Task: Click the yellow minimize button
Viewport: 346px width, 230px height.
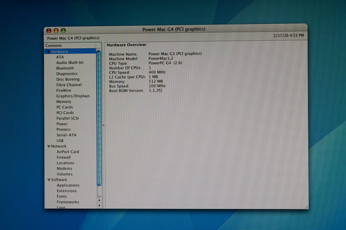Action: [x=56, y=31]
